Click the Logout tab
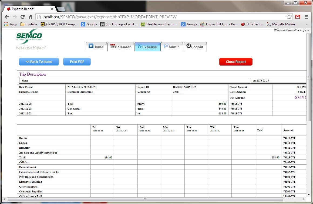The height and width of the screenshot is (204, 313). [195, 47]
